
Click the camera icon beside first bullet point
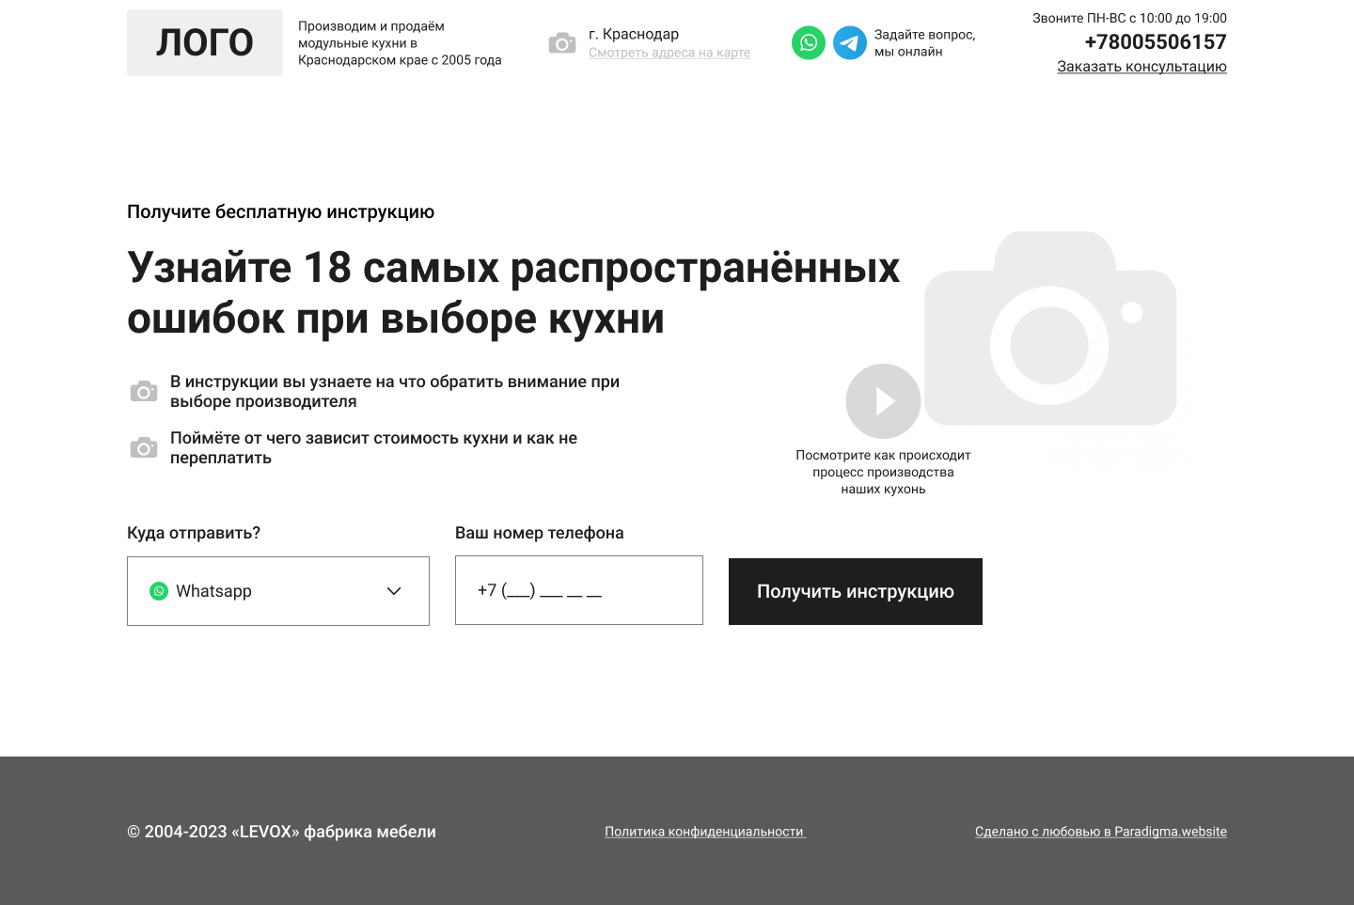pos(143,390)
